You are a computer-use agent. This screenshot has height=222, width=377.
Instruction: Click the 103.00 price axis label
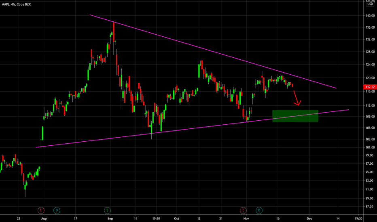pos(370,139)
